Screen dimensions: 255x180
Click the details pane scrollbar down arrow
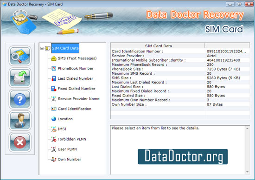247,172
